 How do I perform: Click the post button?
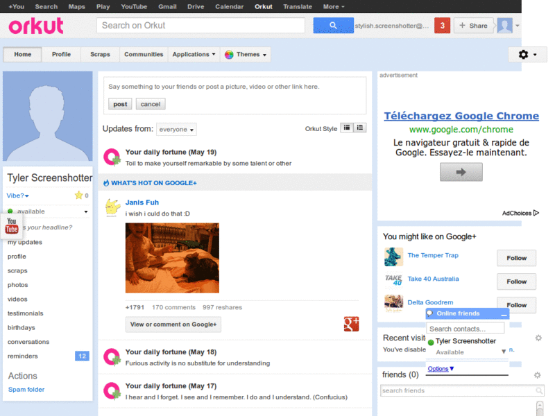120,104
